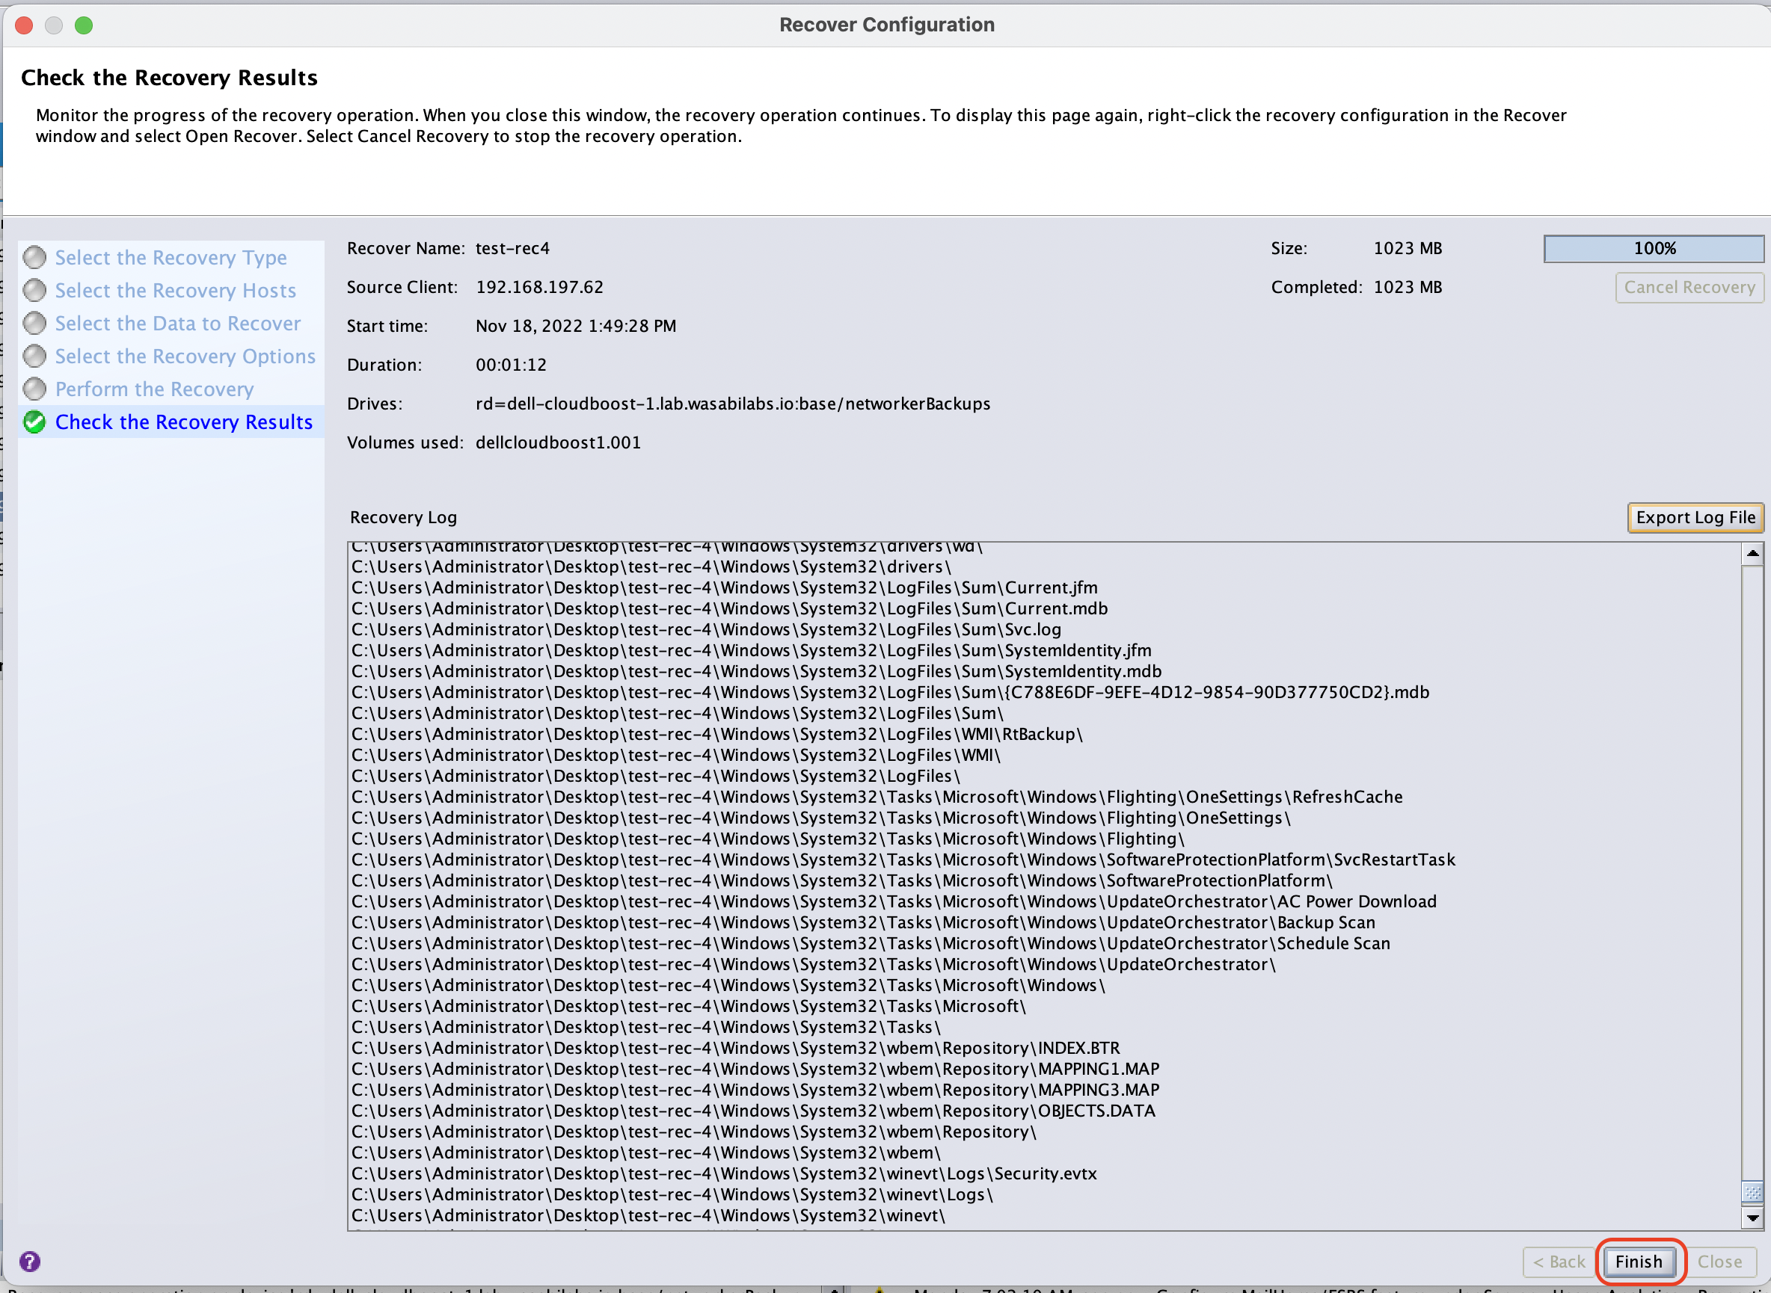The height and width of the screenshot is (1293, 1771).
Task: Click log line ending Schedule Scan
Action: [871, 944]
